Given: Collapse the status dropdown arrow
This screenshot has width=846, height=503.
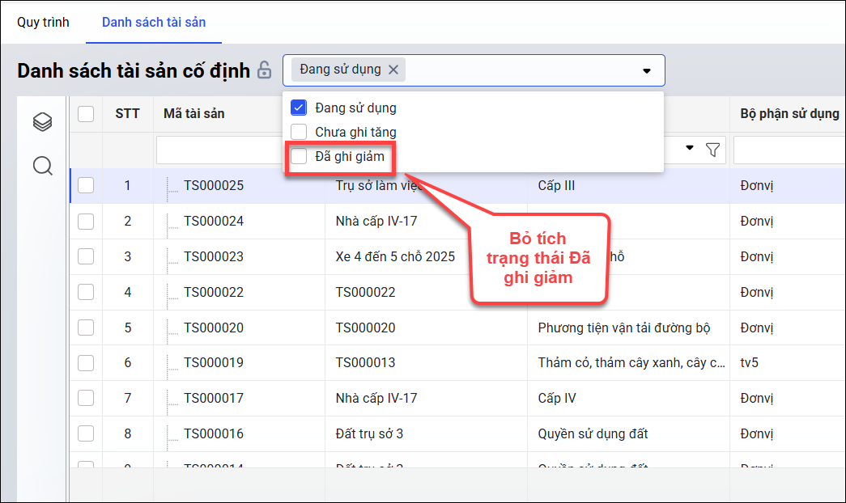Looking at the screenshot, I should 646,70.
